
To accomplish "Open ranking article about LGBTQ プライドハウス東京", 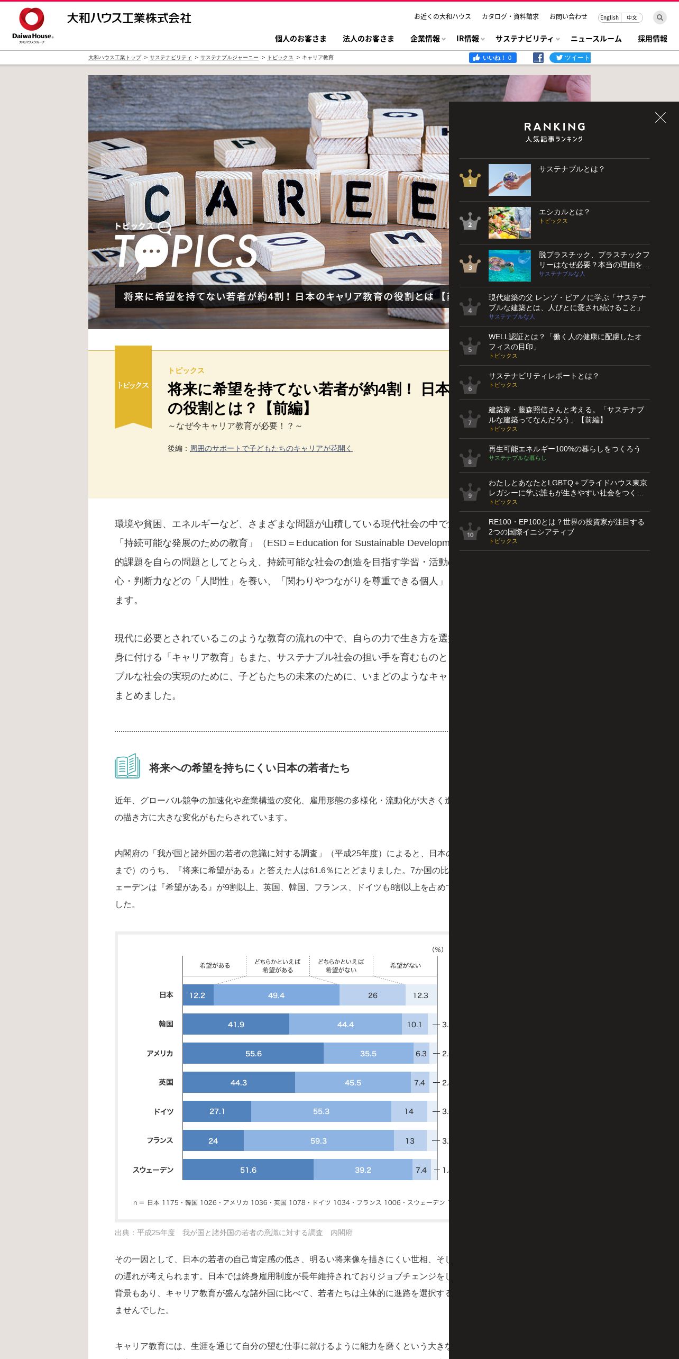I will [568, 487].
